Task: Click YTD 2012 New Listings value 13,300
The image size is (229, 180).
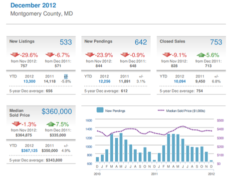Action: (x=29, y=81)
